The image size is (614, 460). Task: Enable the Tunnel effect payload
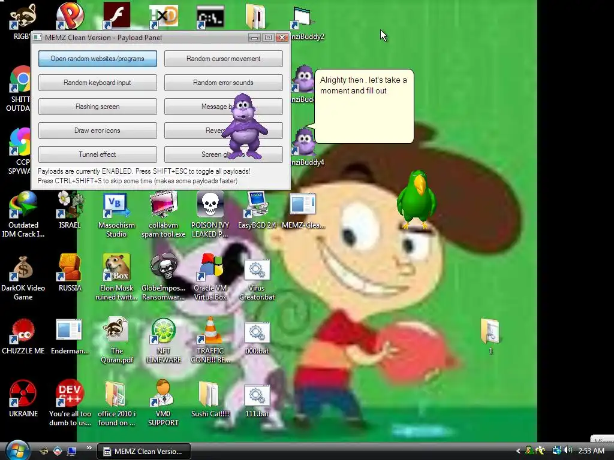point(98,155)
